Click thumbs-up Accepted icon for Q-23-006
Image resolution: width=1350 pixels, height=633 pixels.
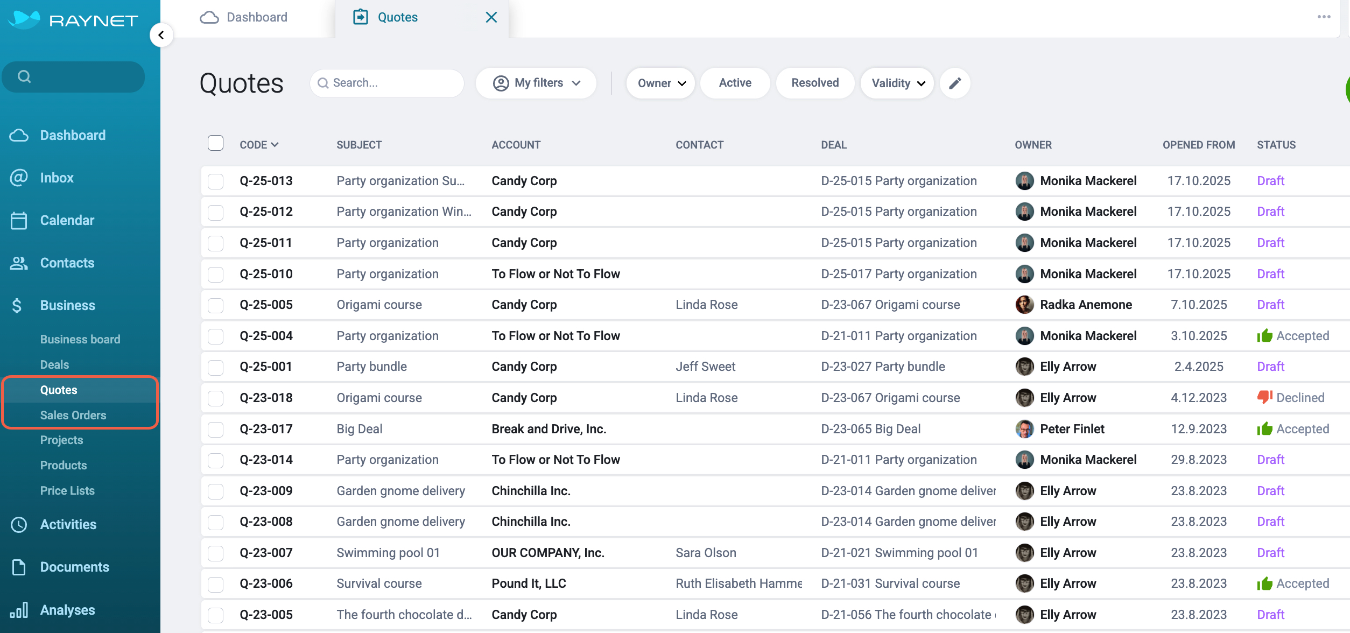point(1264,583)
